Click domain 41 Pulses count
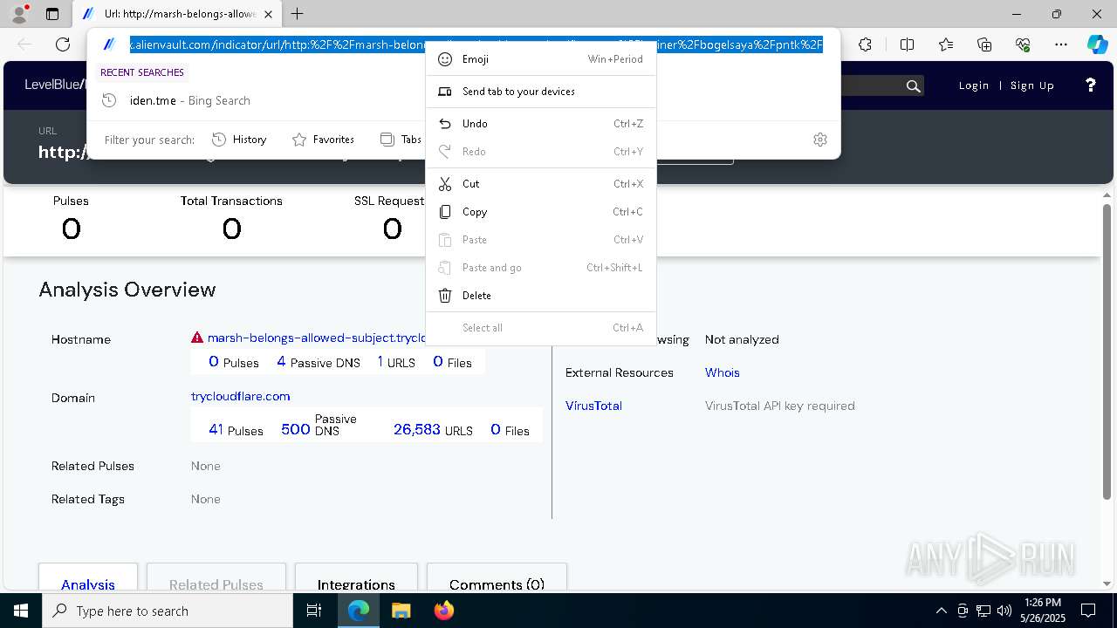The height and width of the screenshot is (628, 1117). click(236, 430)
